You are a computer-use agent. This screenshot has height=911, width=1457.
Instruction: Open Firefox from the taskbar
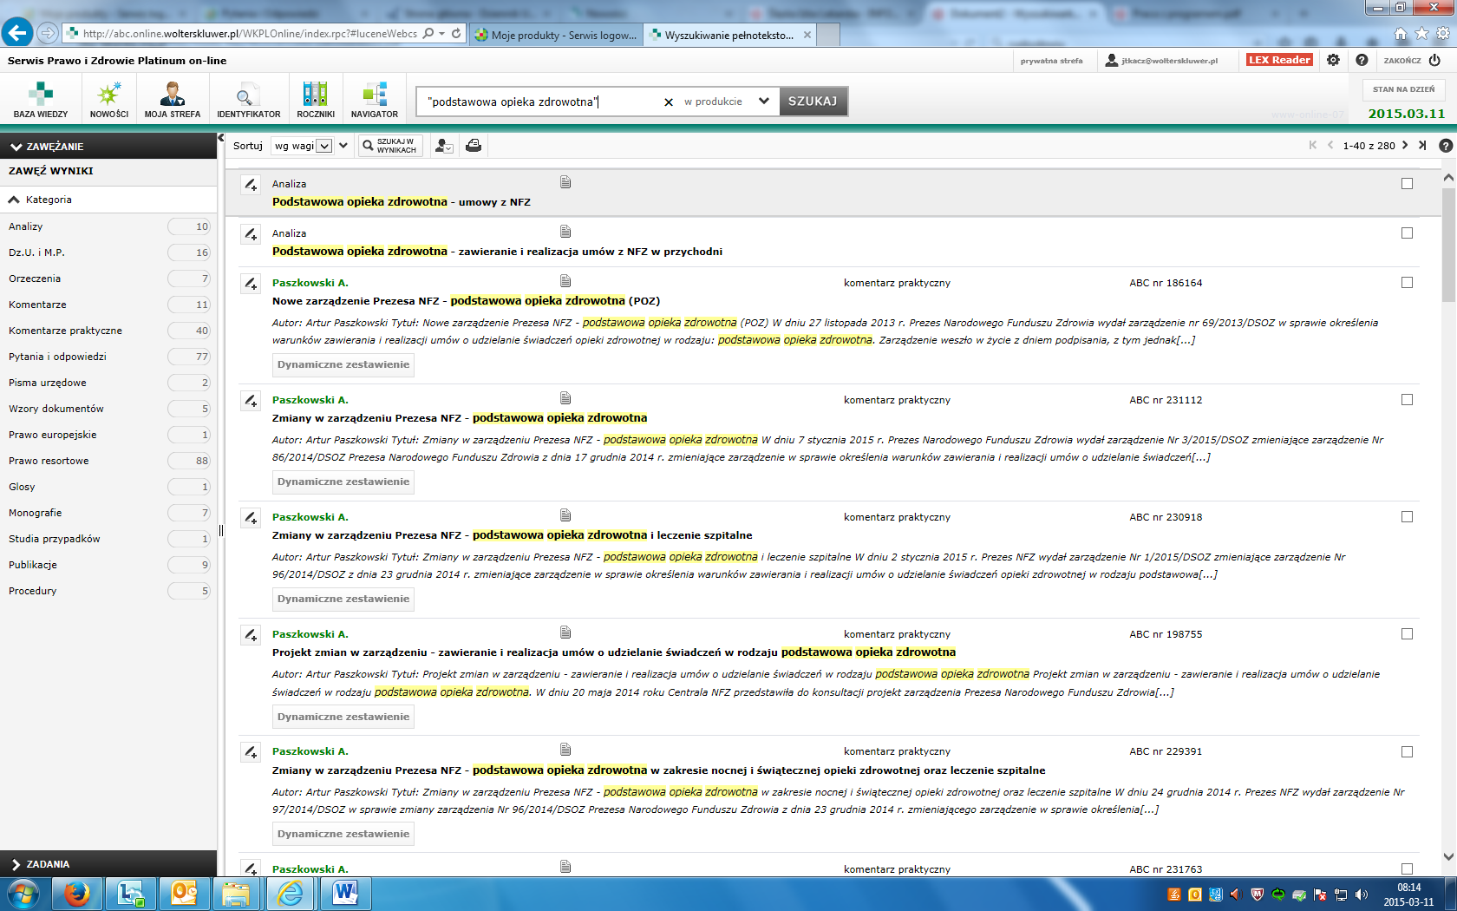[x=77, y=893]
